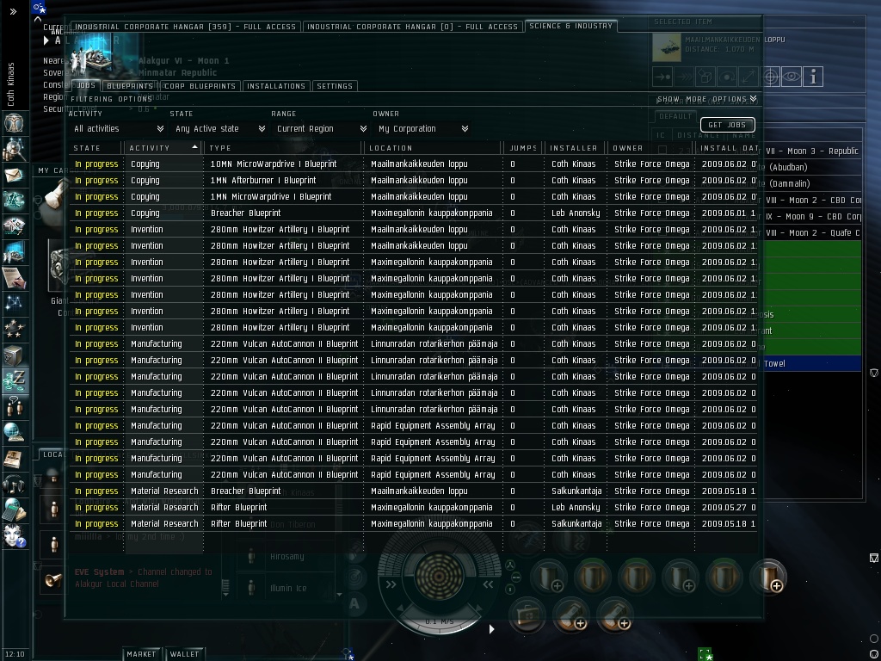The image size is (881, 661).
Task: Sort by the Installer column header
Action: (x=576, y=148)
